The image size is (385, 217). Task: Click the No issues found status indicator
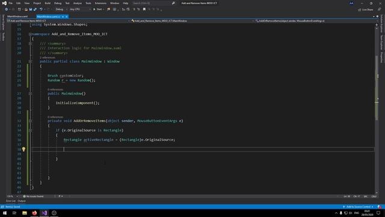tap(34, 197)
